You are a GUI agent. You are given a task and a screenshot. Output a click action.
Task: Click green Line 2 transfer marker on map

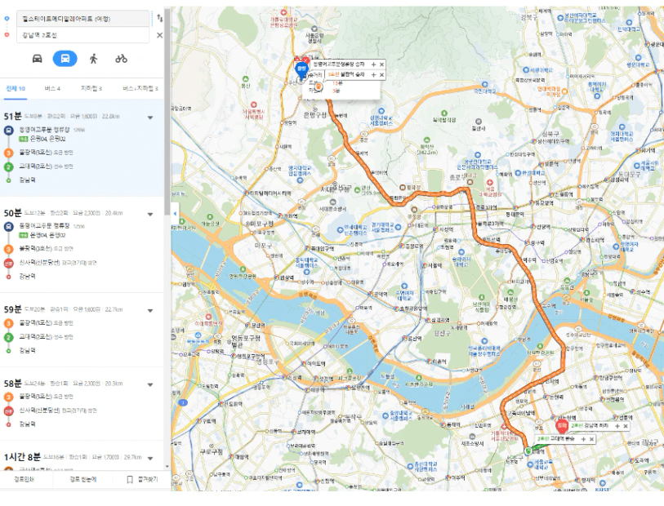tap(528, 451)
